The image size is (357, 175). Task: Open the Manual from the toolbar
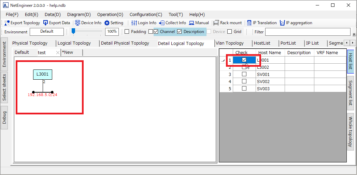191,23
